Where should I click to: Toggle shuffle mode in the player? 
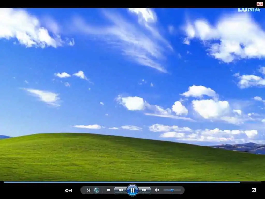(89, 190)
